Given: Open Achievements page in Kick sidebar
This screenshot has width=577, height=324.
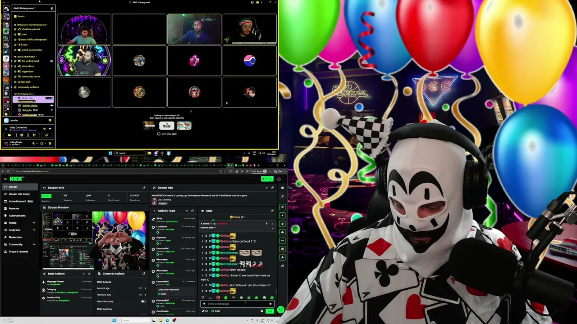Looking at the screenshot, I should tap(19, 216).
